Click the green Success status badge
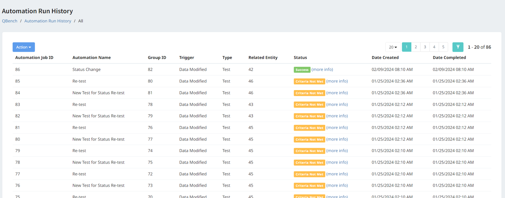505x198 pixels. click(x=302, y=70)
